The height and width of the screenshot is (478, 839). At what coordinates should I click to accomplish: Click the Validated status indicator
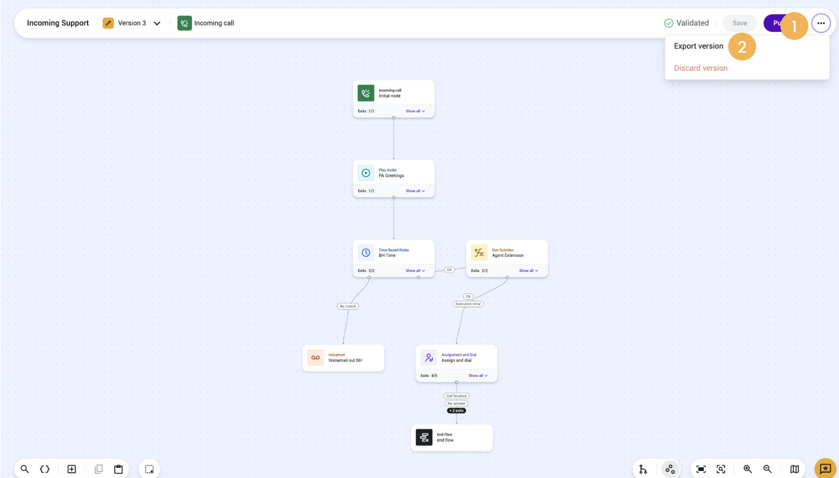686,23
